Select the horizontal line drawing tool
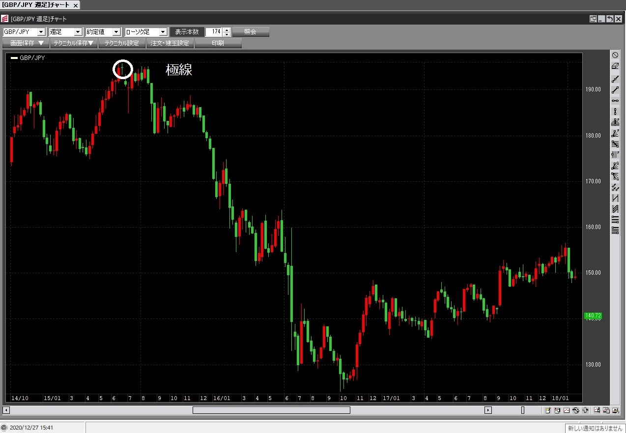The width and height of the screenshot is (626, 433). (x=615, y=100)
